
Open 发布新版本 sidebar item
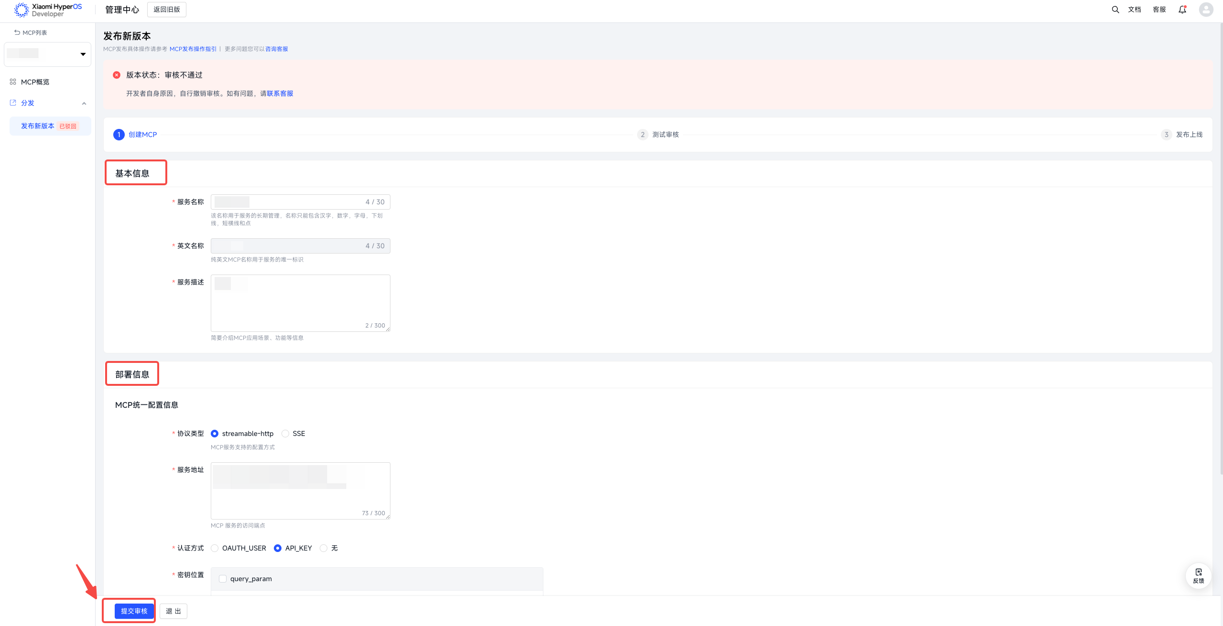pos(38,126)
